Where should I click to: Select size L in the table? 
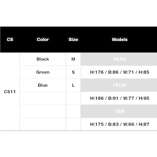[73, 85]
